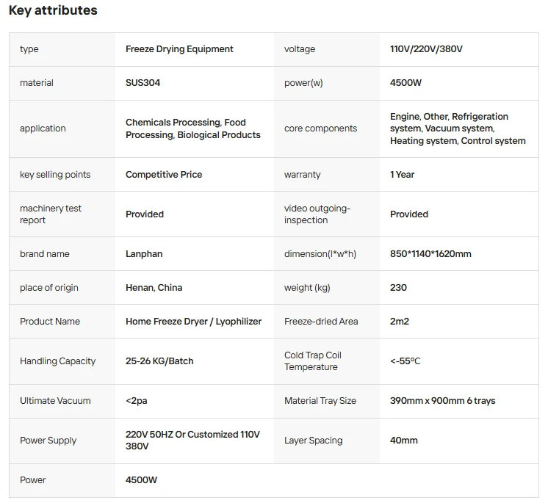The image size is (548, 503).
Task: Click the core components label
Action: click(320, 129)
